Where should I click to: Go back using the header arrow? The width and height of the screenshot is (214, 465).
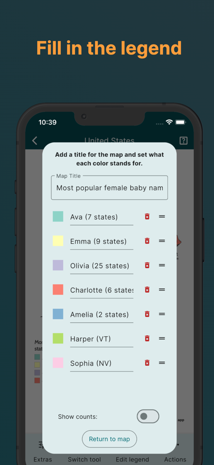[x=35, y=141]
